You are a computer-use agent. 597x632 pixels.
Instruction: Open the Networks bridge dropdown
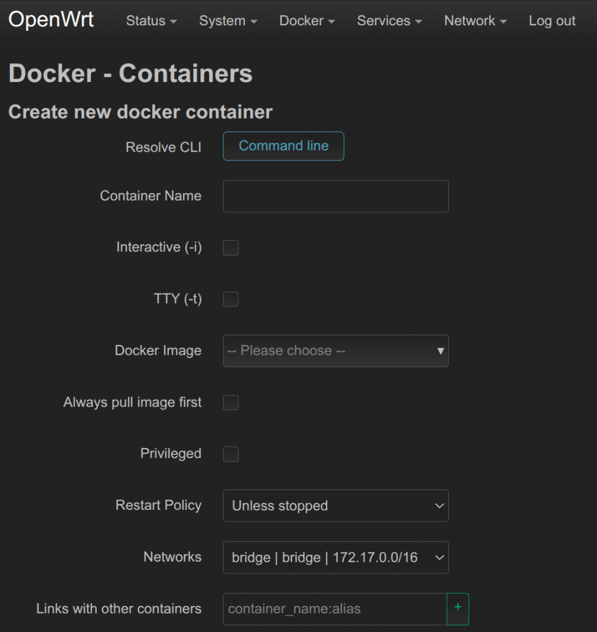[335, 557]
